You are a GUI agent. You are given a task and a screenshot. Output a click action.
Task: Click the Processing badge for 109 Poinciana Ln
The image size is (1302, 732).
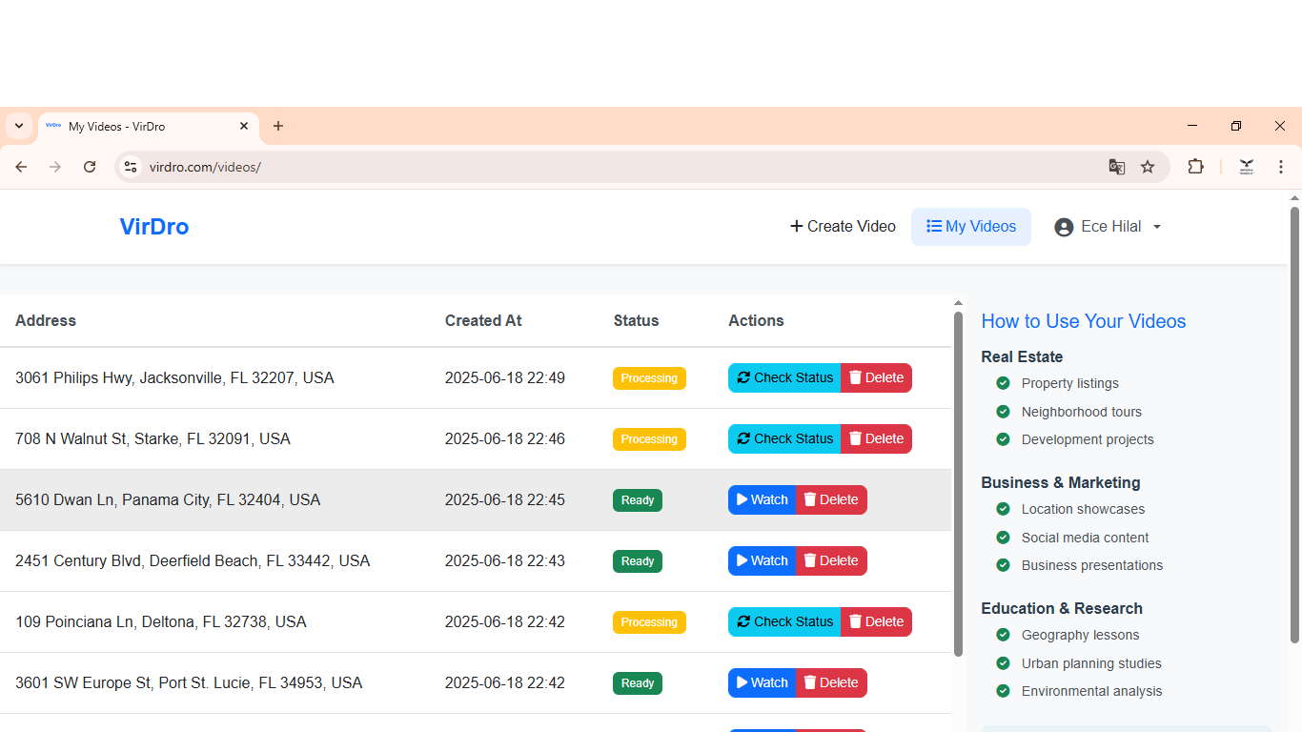649,622
